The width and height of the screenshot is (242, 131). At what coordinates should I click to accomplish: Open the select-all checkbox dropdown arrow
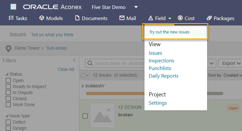87,76
